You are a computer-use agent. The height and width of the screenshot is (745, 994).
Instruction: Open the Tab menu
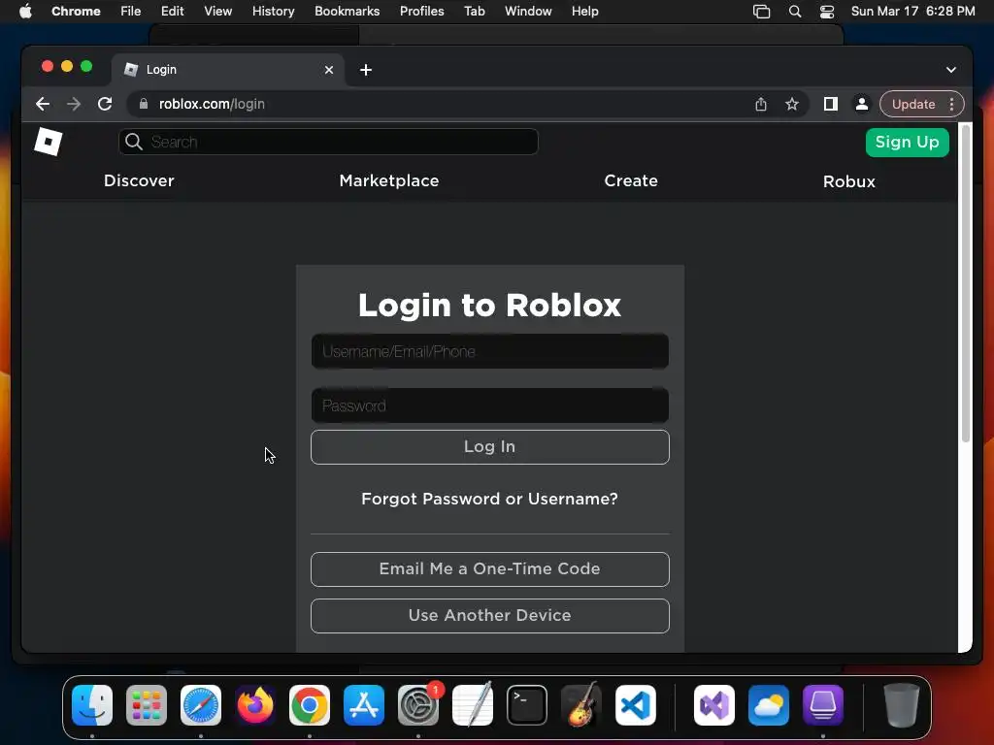click(474, 12)
